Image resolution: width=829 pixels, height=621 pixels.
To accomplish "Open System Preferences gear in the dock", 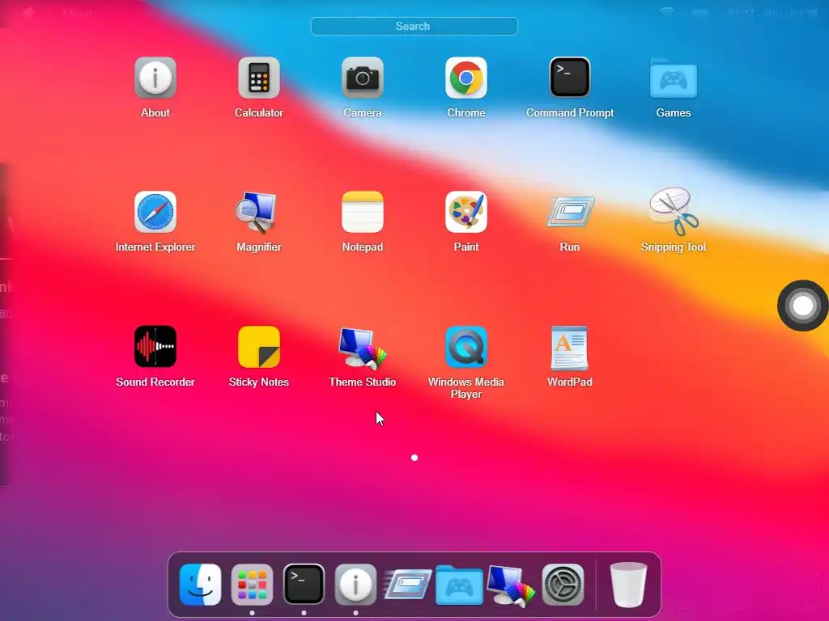I will [563, 585].
